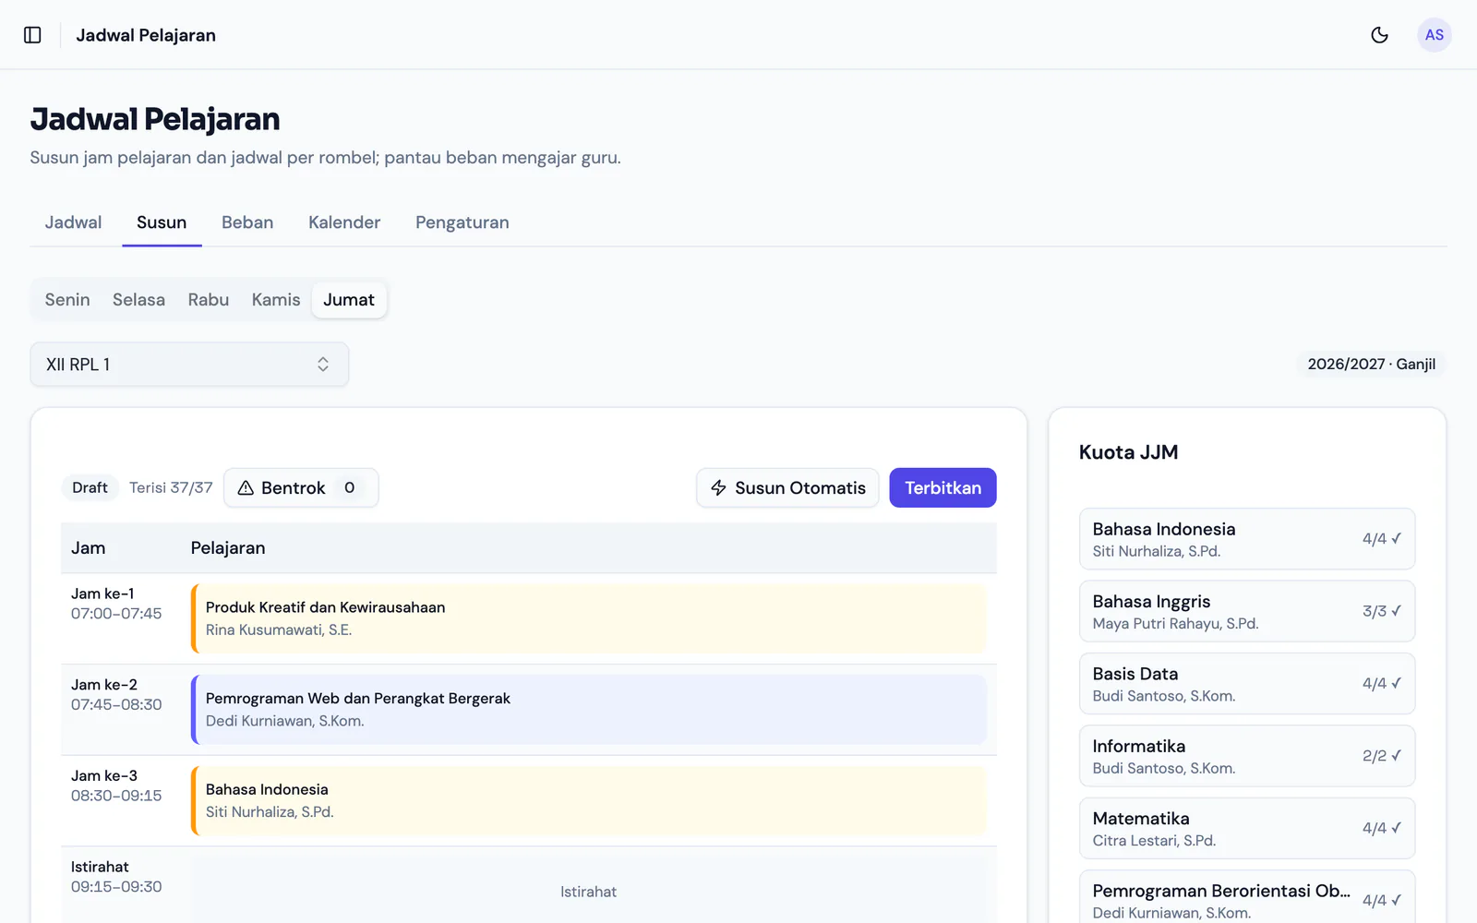The image size is (1477, 923).
Task: Select the Basis Data quota card
Action: [1247, 683]
